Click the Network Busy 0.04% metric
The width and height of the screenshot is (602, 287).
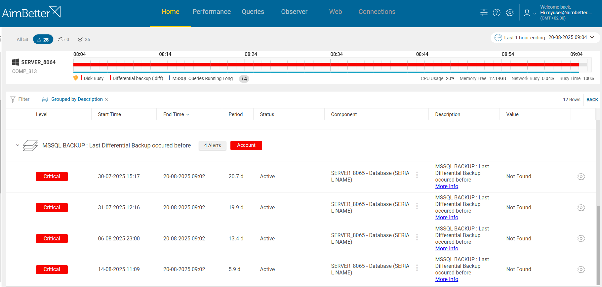click(x=533, y=78)
